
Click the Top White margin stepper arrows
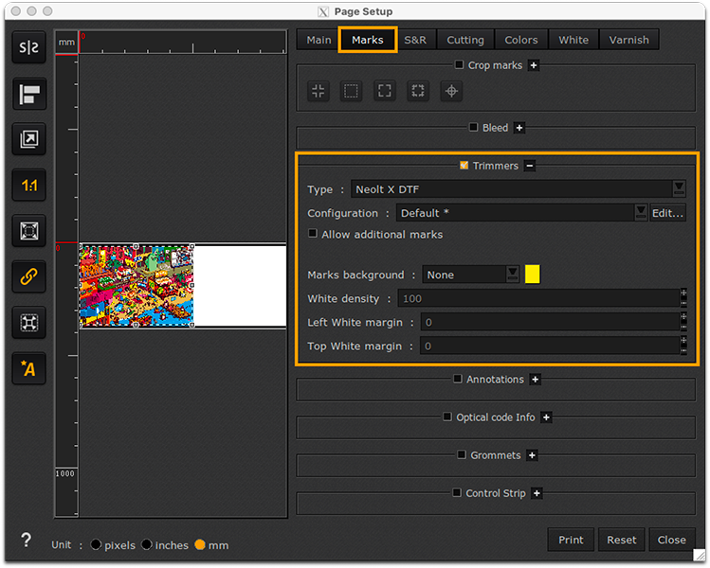click(x=683, y=346)
